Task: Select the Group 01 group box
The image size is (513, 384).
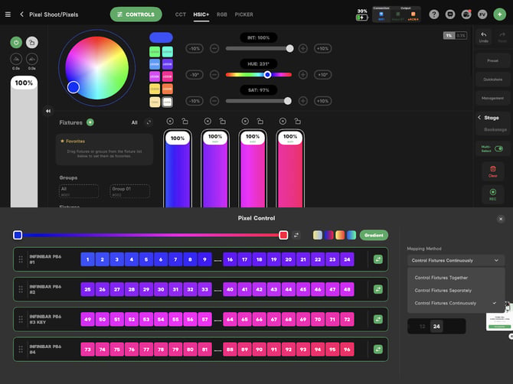Action: coord(130,191)
